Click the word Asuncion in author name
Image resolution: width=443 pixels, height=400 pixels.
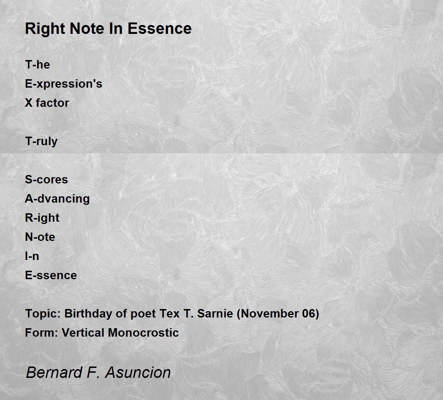tap(138, 372)
